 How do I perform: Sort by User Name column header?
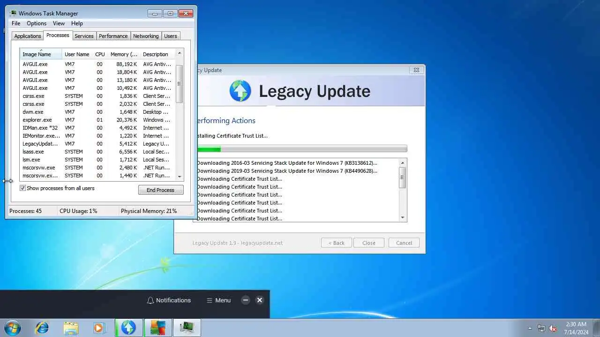[x=77, y=54]
